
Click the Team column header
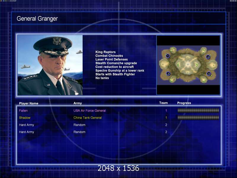(x=164, y=103)
